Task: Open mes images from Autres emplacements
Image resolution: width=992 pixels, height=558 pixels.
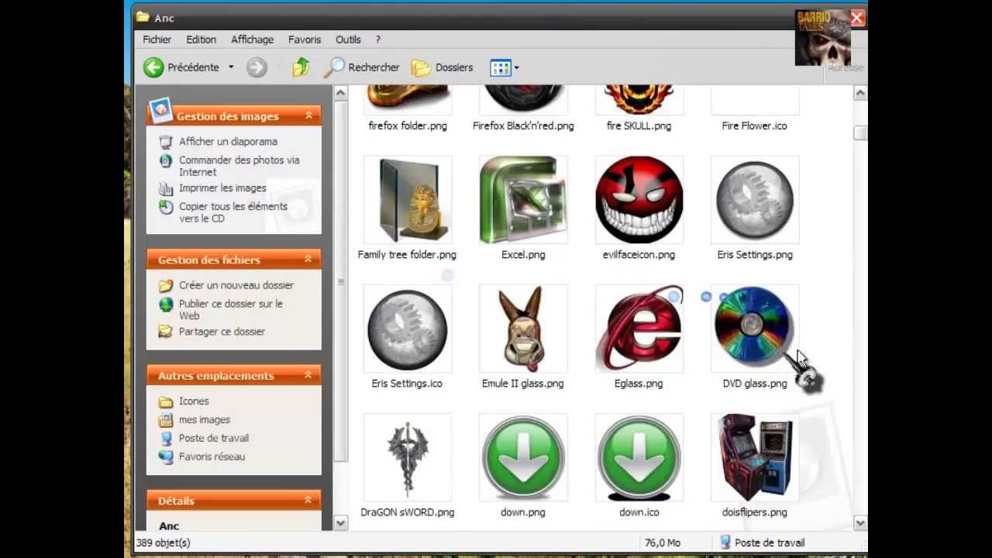Action: point(204,419)
